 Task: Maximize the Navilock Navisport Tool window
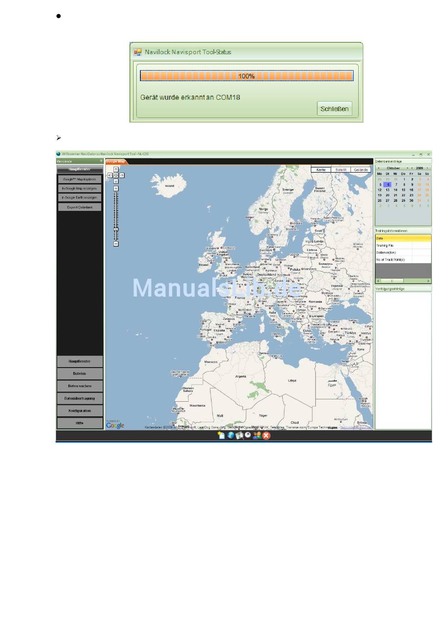coord(421,154)
